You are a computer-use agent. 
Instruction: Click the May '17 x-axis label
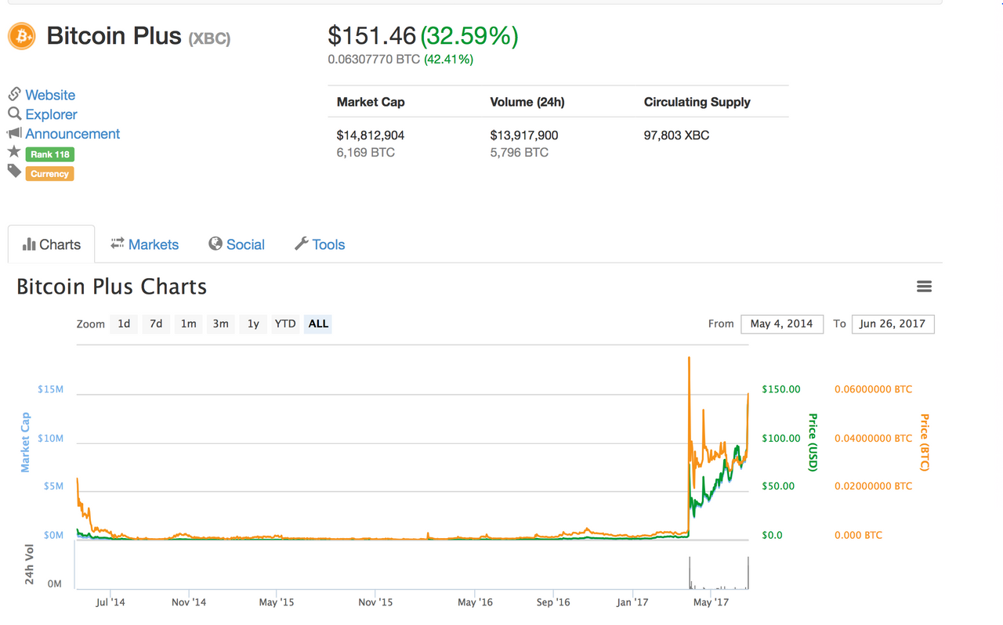[711, 602]
